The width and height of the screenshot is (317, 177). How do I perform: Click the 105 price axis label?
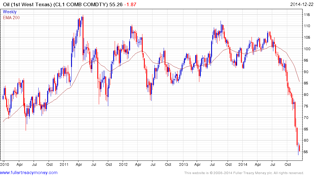tap(307, 37)
